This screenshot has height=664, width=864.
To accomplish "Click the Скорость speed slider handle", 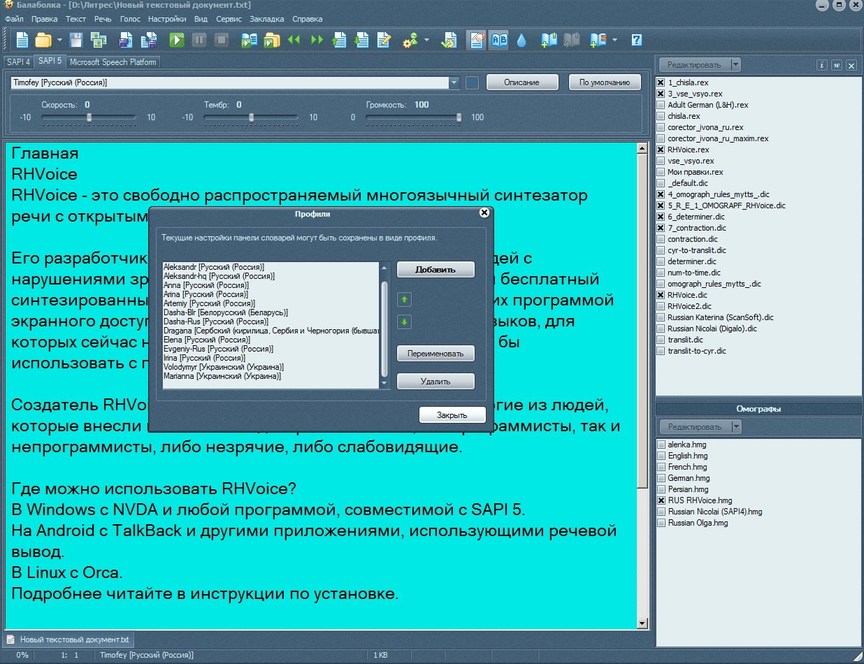I will tap(89, 117).
